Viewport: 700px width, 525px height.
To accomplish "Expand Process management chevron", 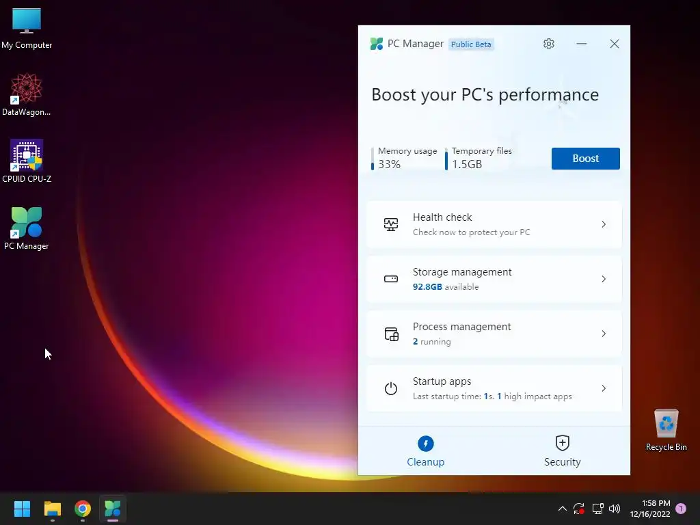I will point(604,334).
